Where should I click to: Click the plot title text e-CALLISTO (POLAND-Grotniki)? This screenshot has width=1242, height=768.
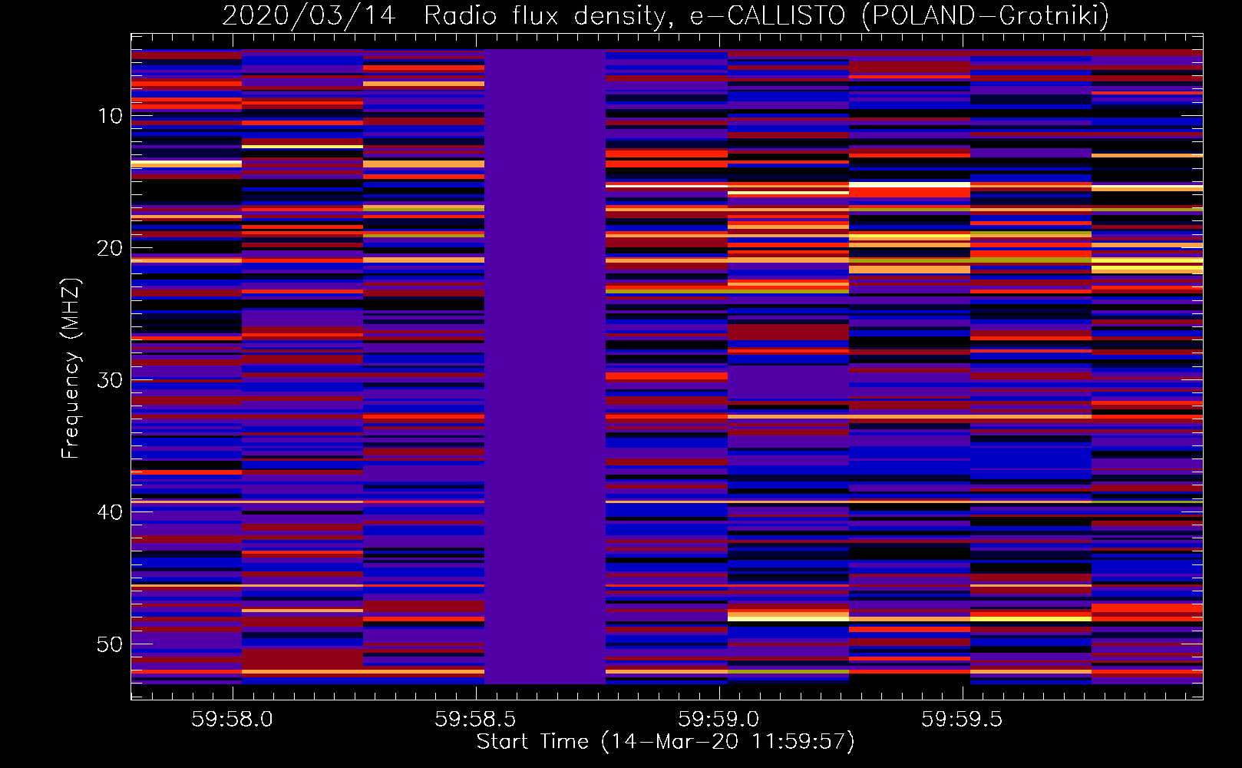(x=899, y=15)
